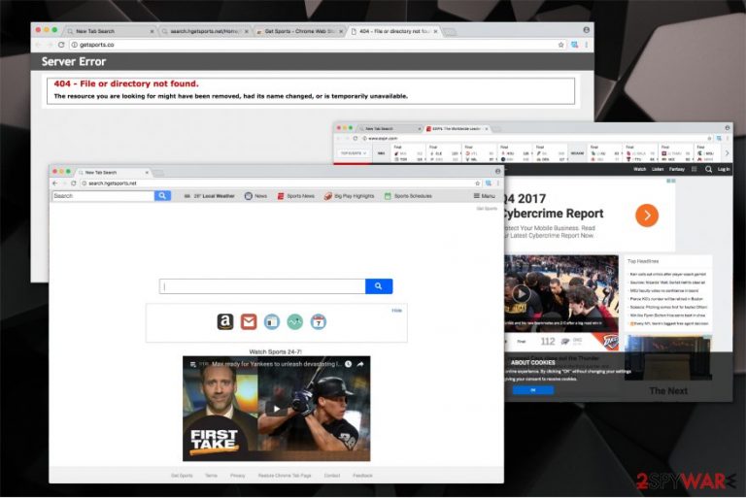This screenshot has width=746, height=498.
Task: Bookmark page with star in front window
Action: coord(477,183)
